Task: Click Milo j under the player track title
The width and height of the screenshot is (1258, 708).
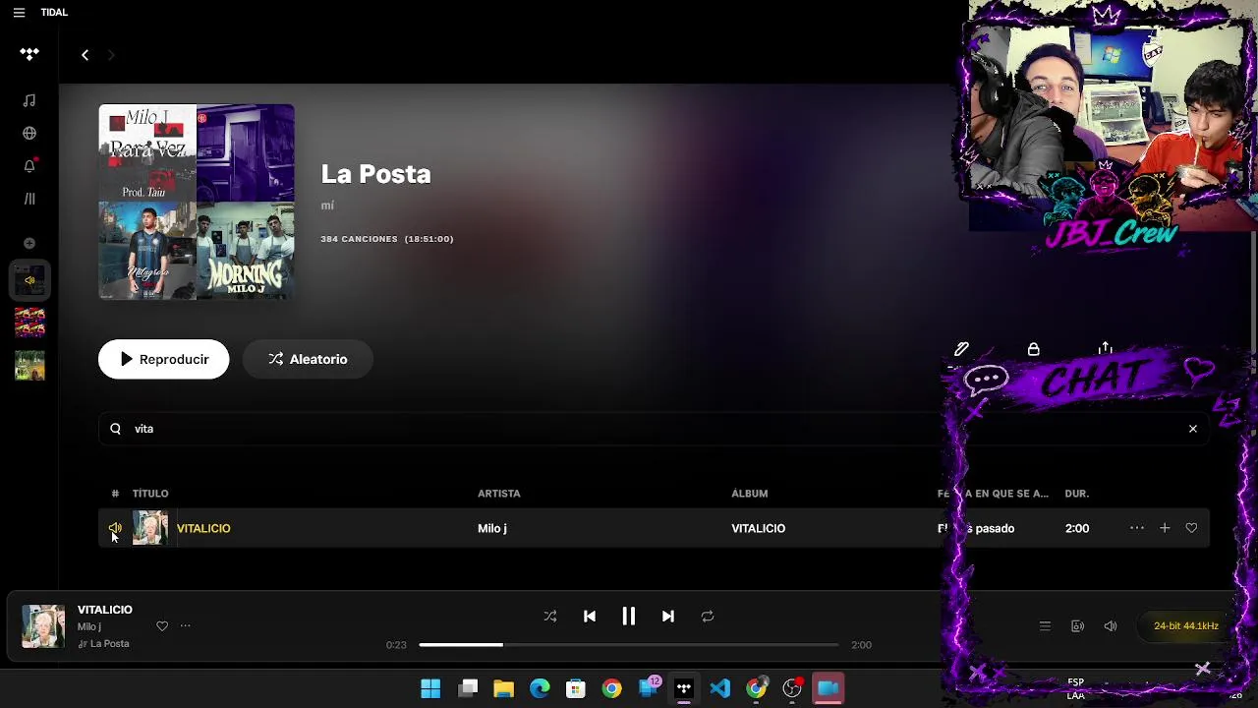Action: tap(89, 627)
